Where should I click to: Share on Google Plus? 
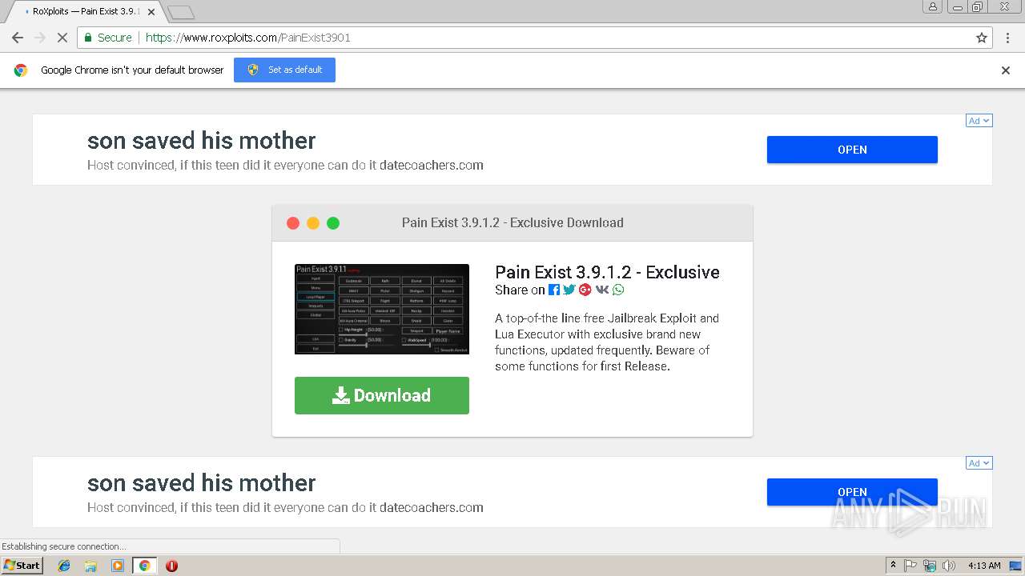point(585,290)
